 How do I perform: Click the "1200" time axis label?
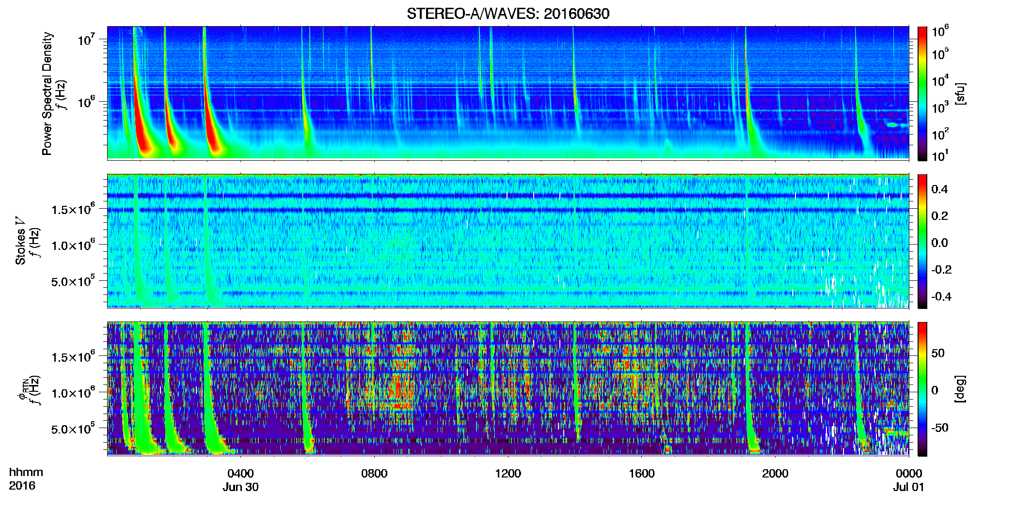pyautogui.click(x=508, y=473)
